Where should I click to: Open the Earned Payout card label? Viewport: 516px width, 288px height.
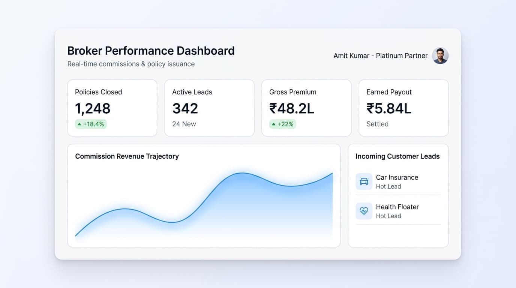[x=389, y=92]
